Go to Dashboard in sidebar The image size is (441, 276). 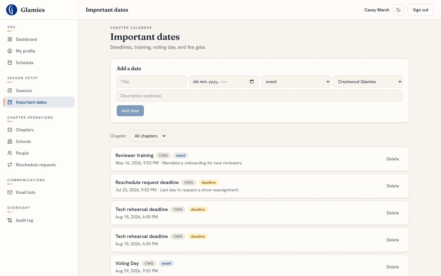(x=39, y=39)
